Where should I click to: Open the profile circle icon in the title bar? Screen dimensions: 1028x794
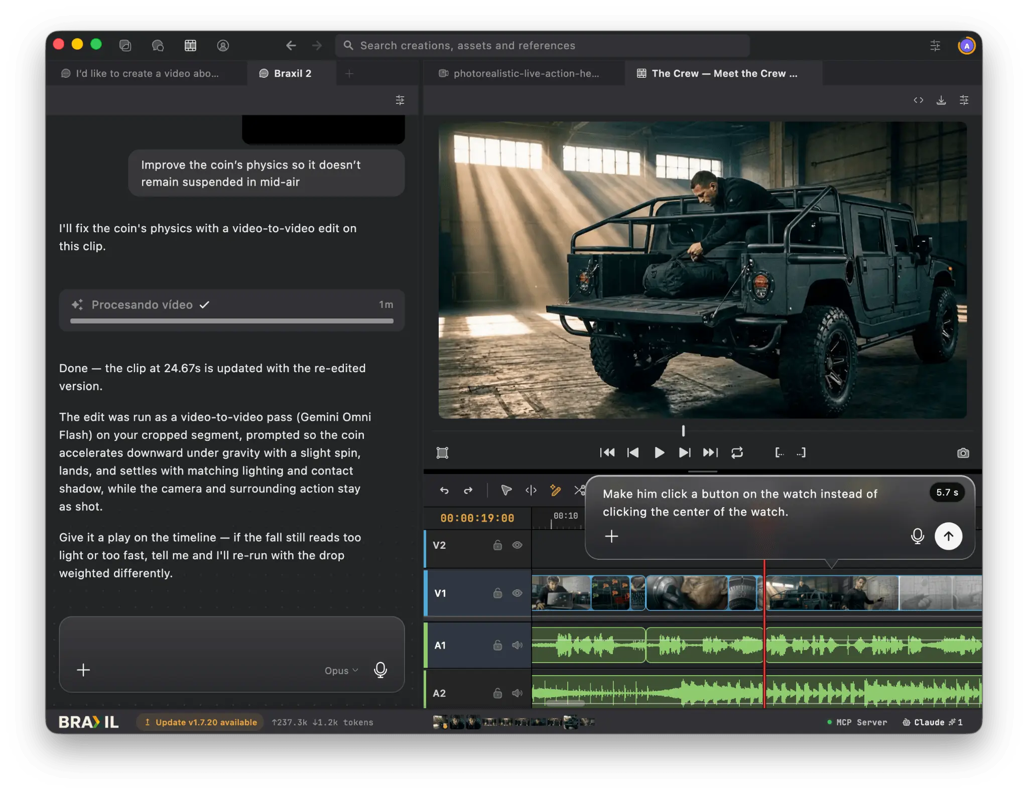[223, 46]
